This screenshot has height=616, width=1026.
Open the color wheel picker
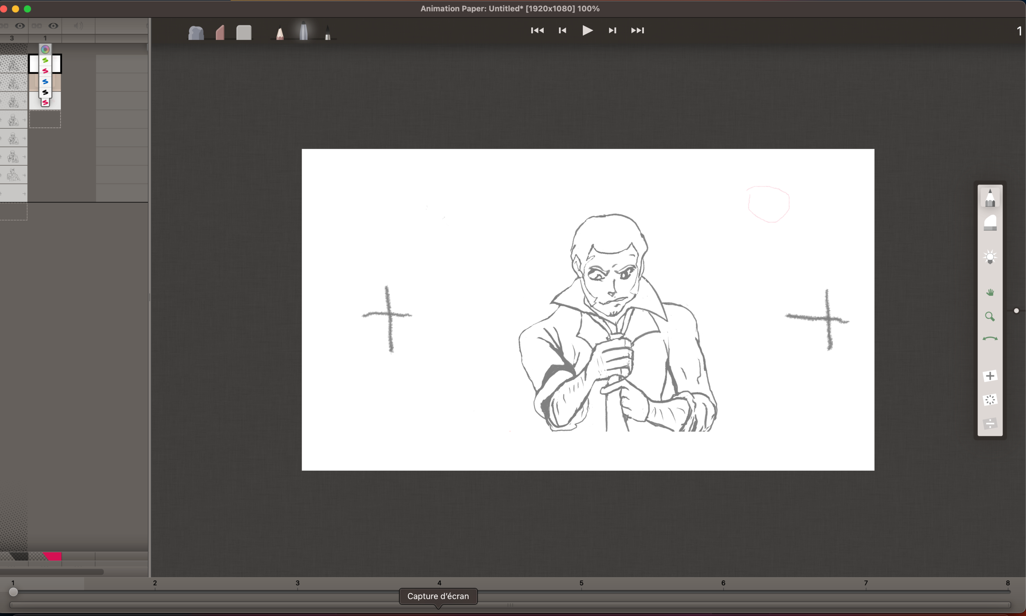pos(45,49)
